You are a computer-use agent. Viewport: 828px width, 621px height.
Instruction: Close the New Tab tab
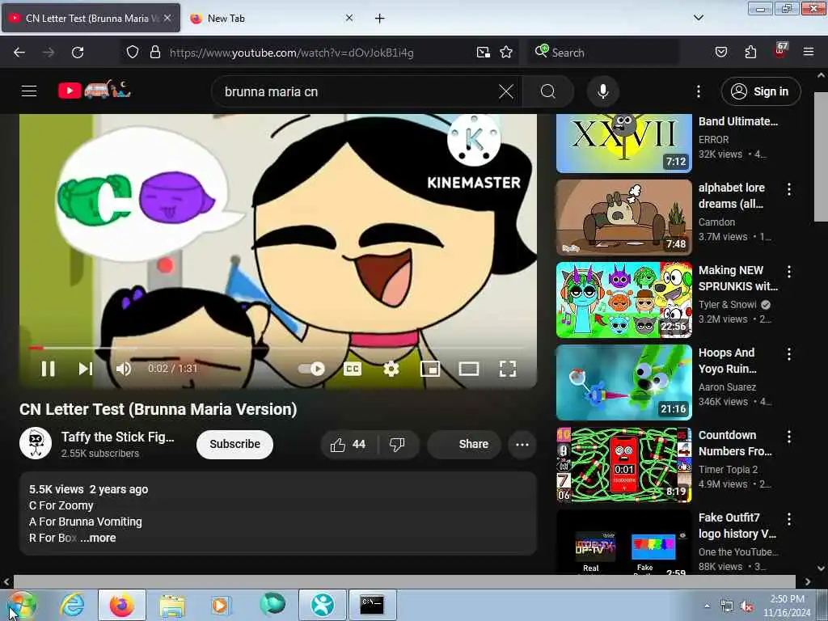point(349,18)
